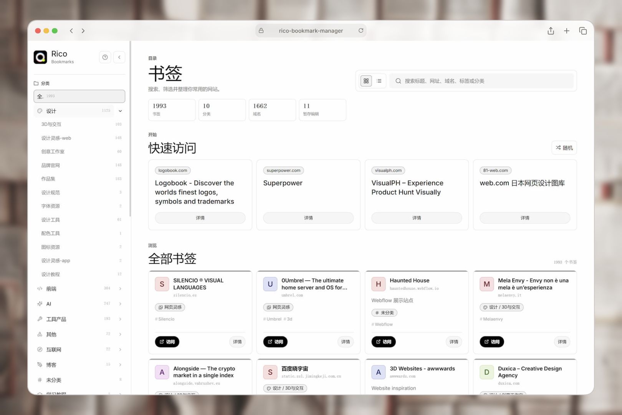Collapse the 设计 category
622x415 pixels.
tap(120, 111)
